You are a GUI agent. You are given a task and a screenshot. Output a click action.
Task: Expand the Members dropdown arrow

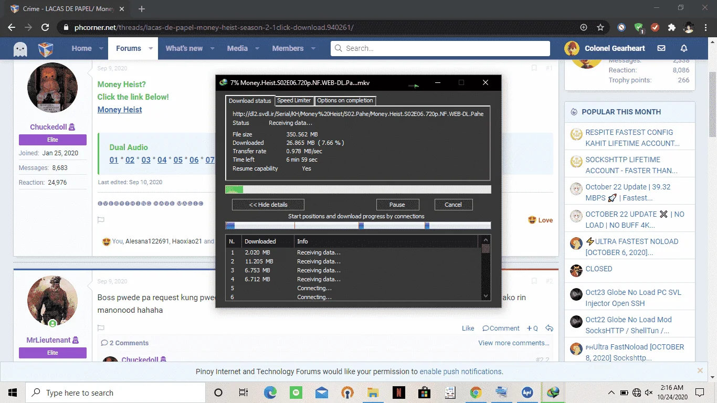click(x=313, y=48)
